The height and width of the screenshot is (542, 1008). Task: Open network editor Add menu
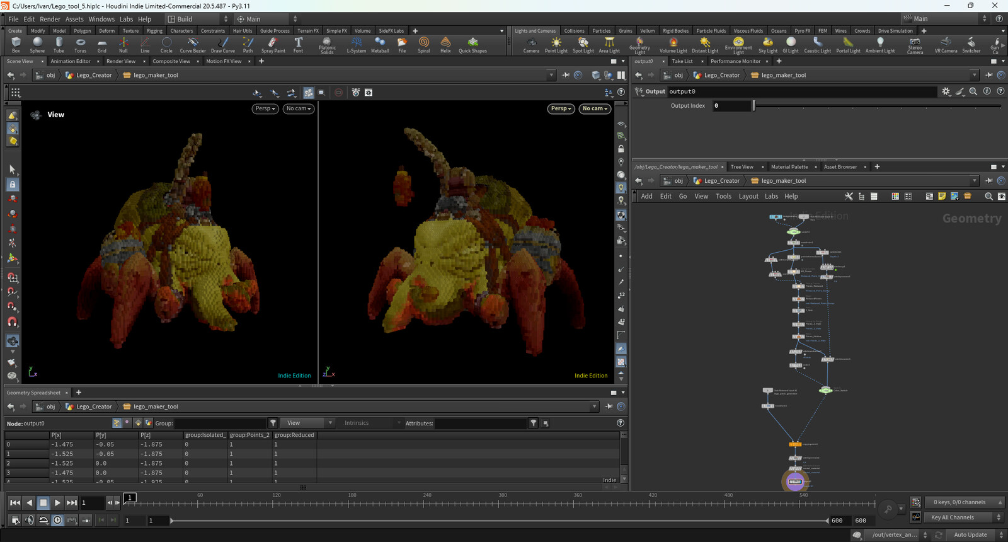(646, 196)
